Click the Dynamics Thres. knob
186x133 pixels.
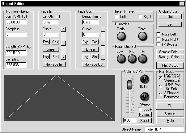pyautogui.click(x=142, y=37)
